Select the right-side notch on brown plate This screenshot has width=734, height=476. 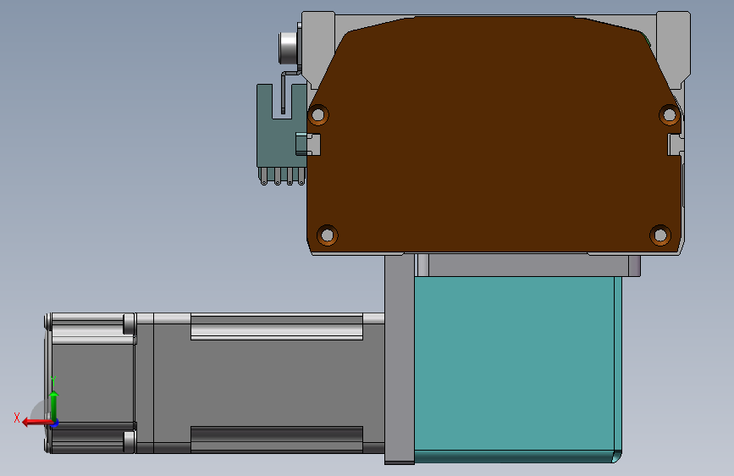tap(675, 144)
